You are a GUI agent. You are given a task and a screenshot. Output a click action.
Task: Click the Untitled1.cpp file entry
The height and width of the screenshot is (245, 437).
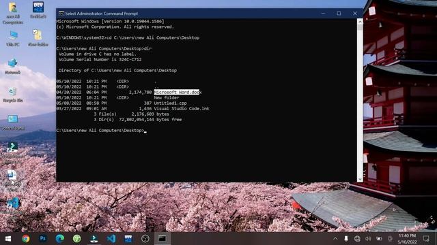[170, 103]
